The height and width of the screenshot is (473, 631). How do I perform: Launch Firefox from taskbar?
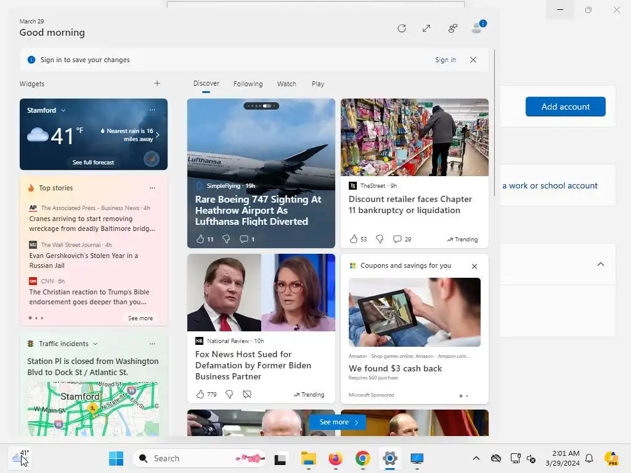(336, 458)
